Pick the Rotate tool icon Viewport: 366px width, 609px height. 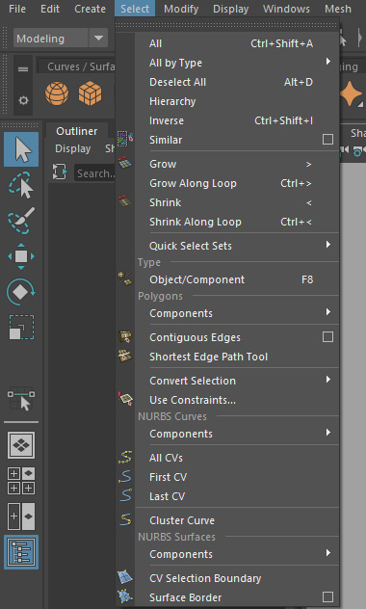click(x=21, y=292)
